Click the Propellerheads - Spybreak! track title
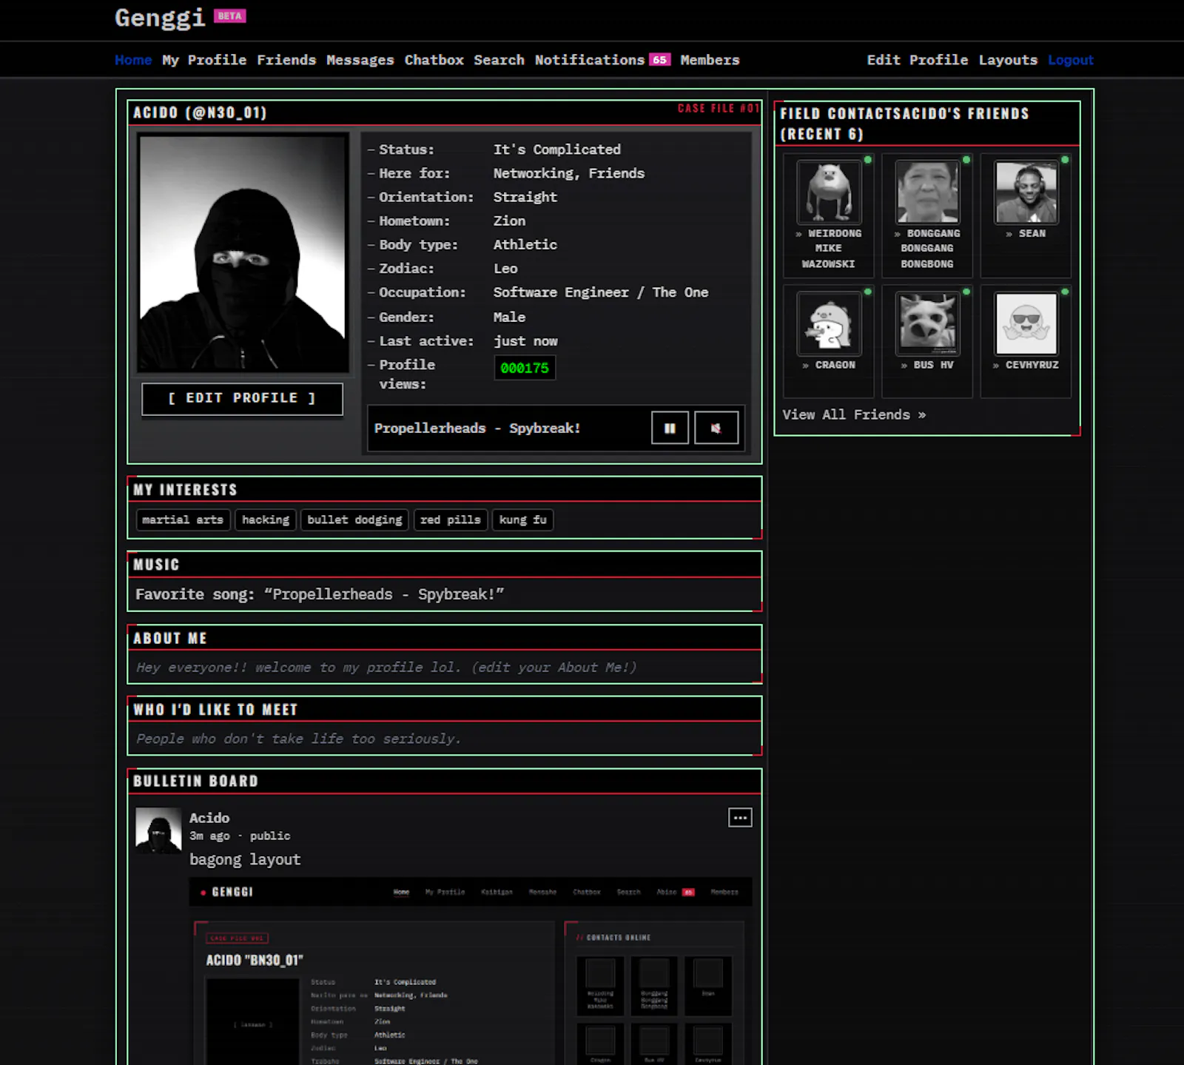The image size is (1184, 1065). pos(477,428)
